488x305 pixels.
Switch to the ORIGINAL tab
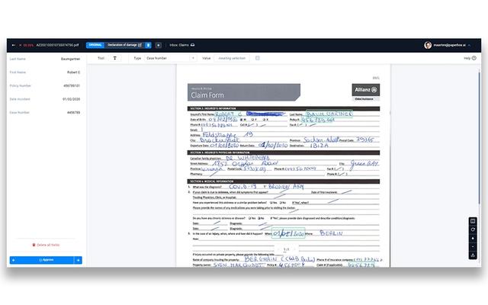pos(95,45)
